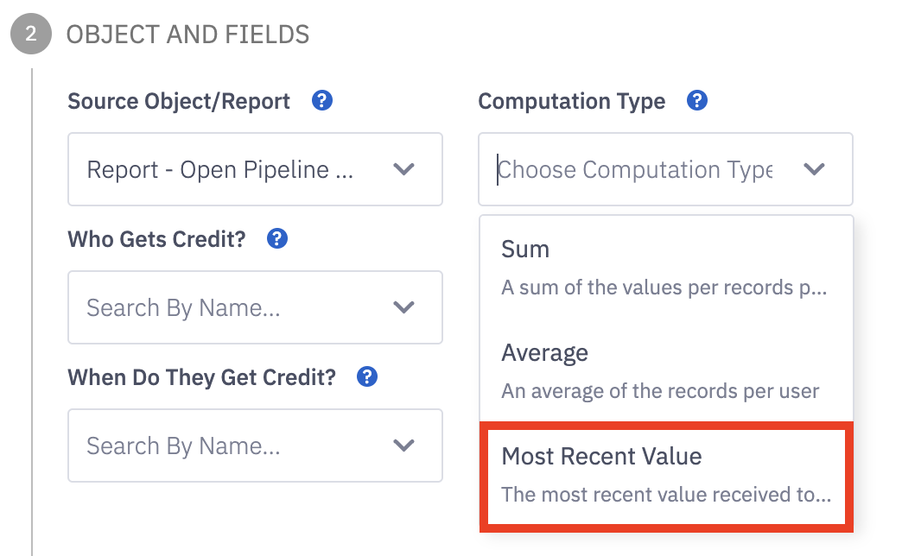This screenshot has height=556, width=902.
Task: Open the Who Gets Credit dropdown chevron
Action: (403, 307)
